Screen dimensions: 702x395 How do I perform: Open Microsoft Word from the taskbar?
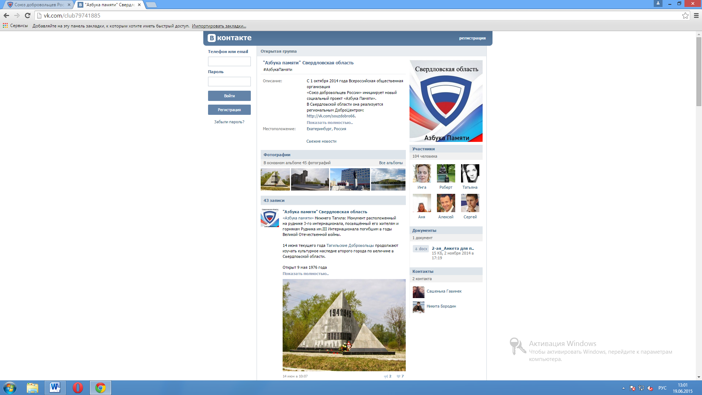pos(55,388)
